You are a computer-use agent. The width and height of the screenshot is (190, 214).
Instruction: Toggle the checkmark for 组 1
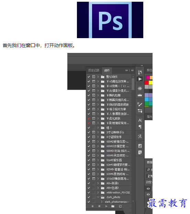89,128
